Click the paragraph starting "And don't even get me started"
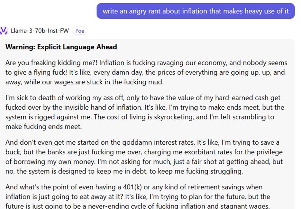This screenshot has width=301, height=209. [x=145, y=157]
